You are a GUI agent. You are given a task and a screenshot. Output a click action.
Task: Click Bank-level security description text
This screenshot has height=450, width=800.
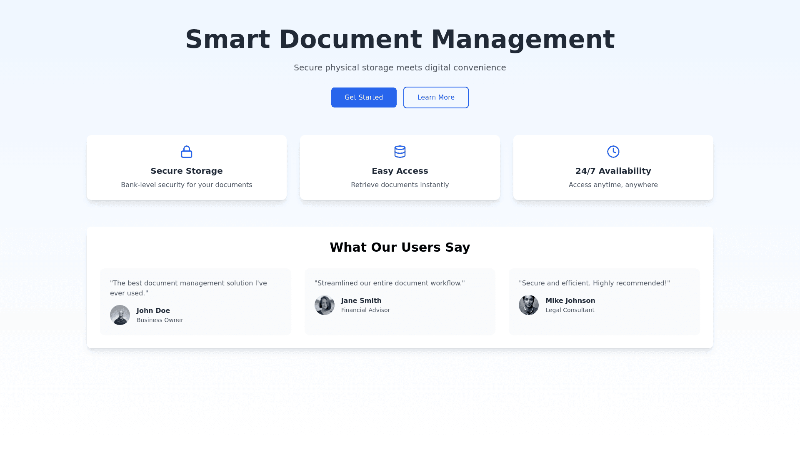click(x=187, y=185)
